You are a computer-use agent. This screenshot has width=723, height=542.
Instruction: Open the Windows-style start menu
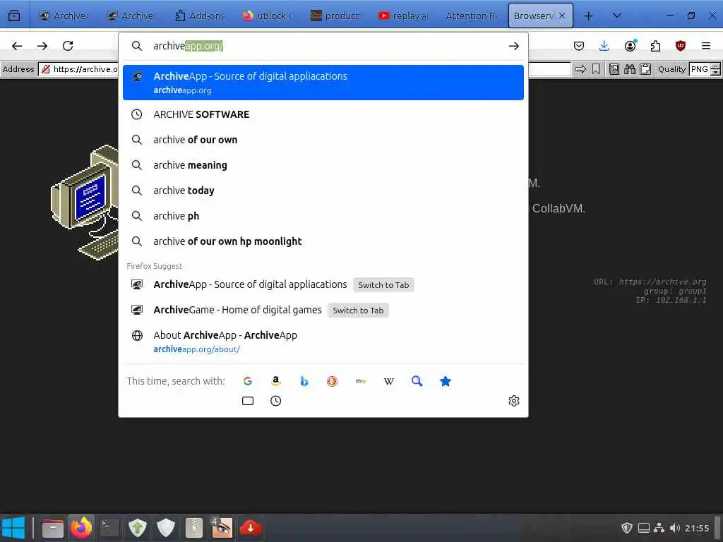(13, 528)
